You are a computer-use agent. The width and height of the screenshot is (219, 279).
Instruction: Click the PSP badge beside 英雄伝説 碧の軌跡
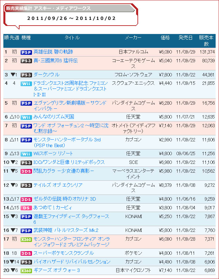coord(26,52)
